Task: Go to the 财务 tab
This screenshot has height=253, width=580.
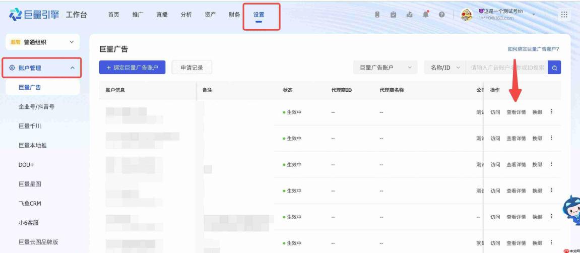Action: click(234, 15)
